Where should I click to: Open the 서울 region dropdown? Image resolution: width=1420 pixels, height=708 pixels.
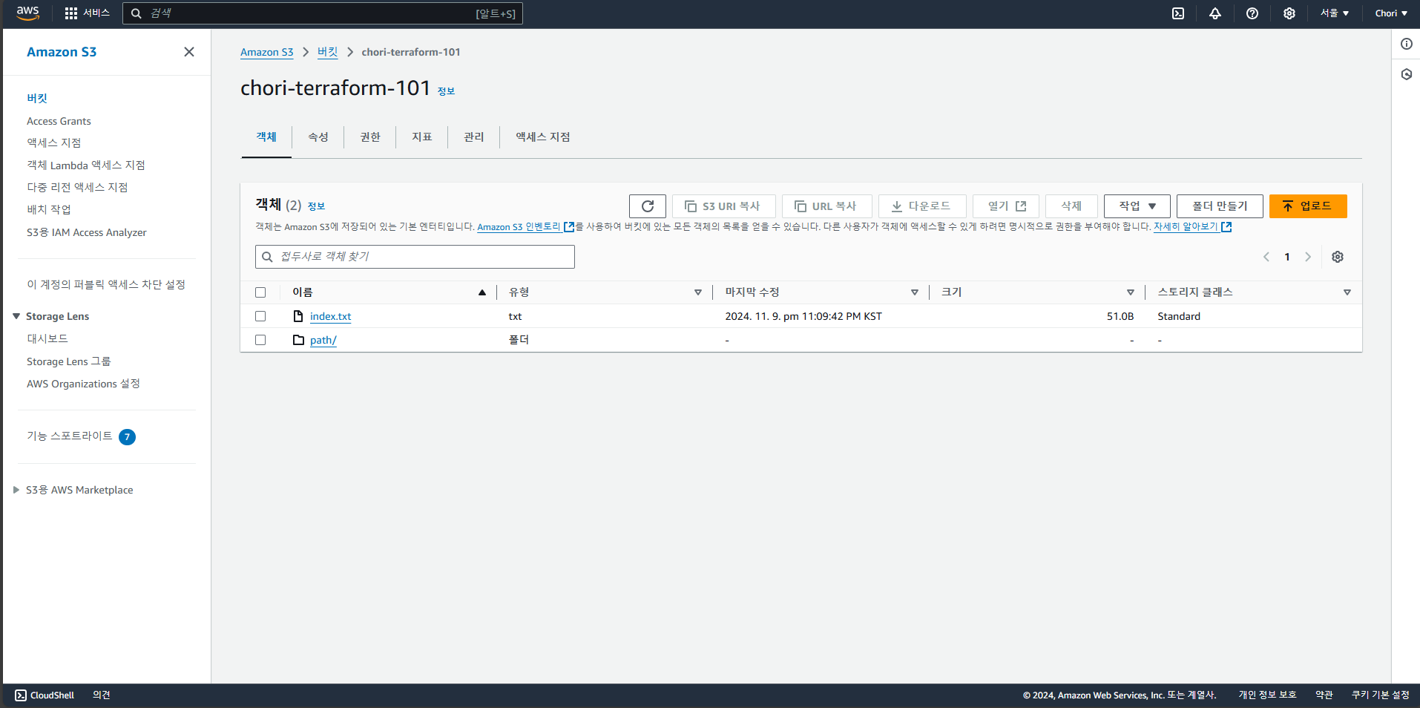1335,13
